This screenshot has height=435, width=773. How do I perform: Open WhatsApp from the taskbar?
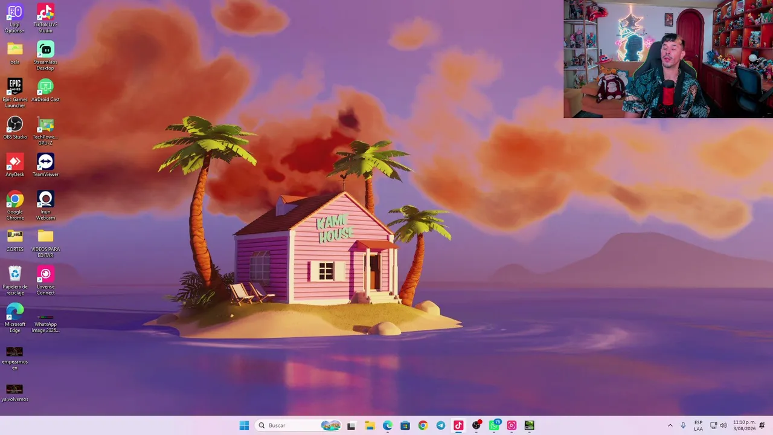pyautogui.click(x=494, y=425)
